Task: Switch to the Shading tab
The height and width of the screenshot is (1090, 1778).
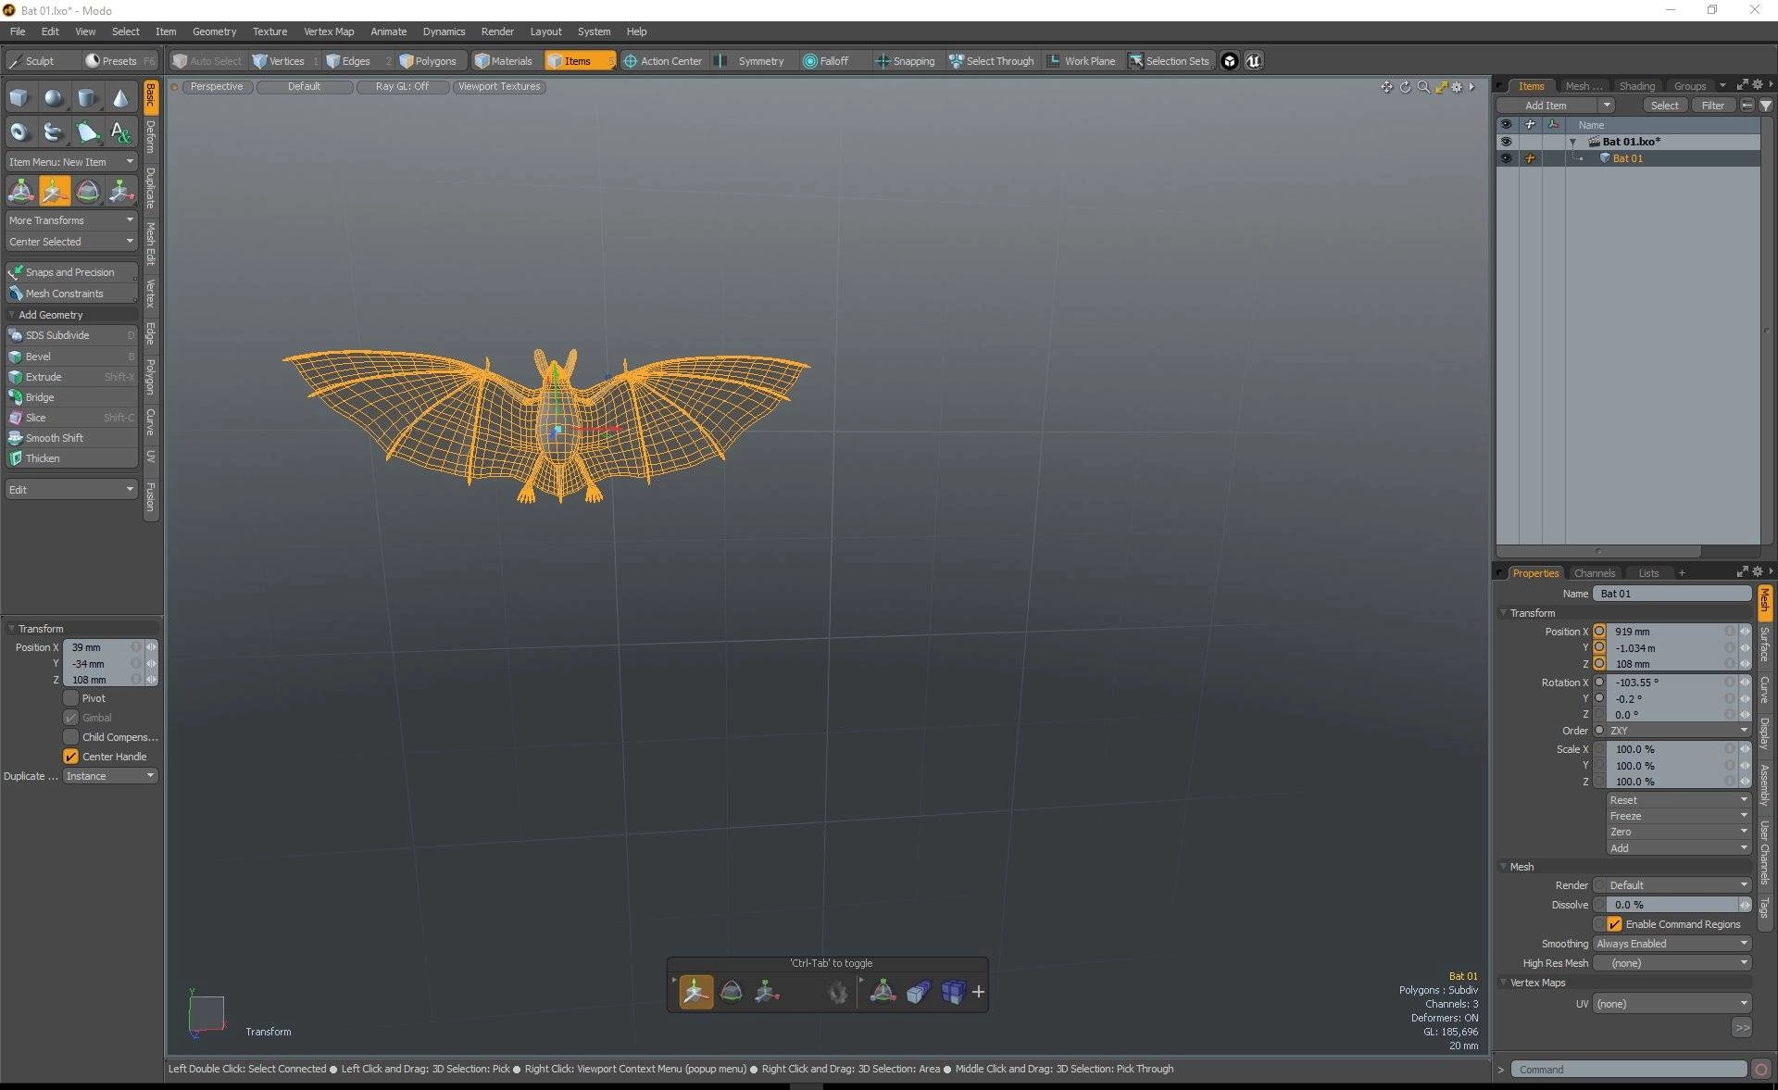Action: (1636, 86)
